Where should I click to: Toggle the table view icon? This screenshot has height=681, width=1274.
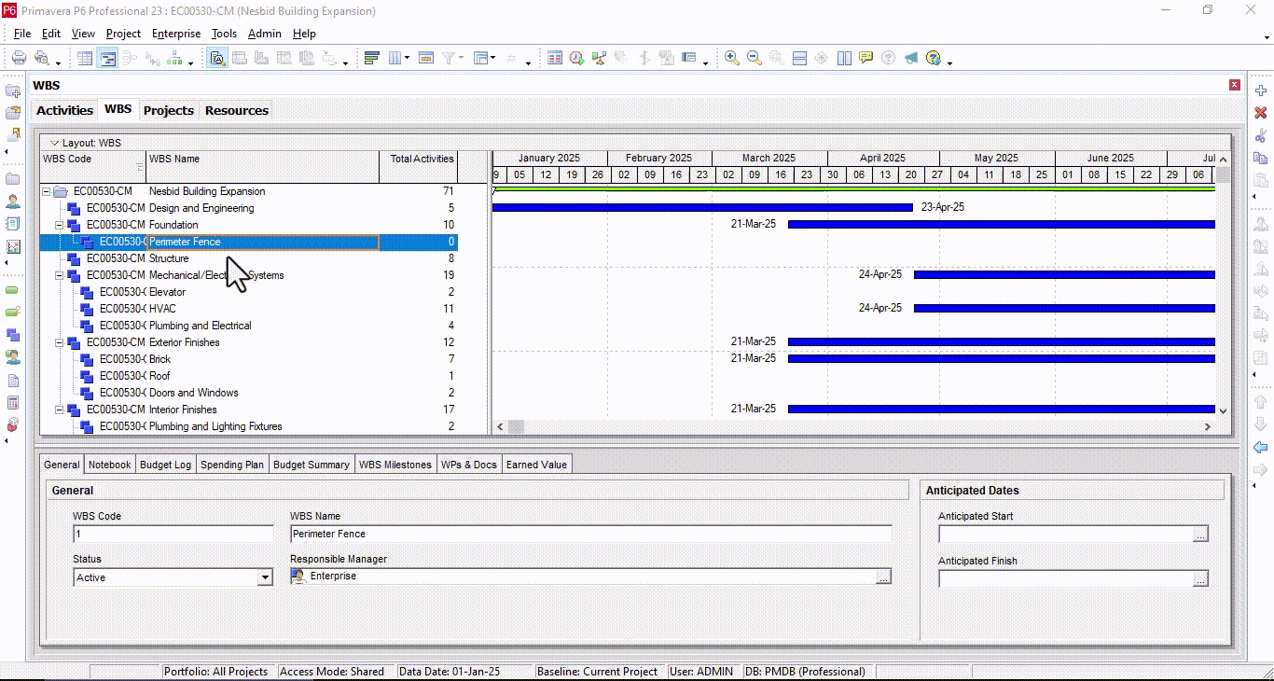(x=85, y=58)
